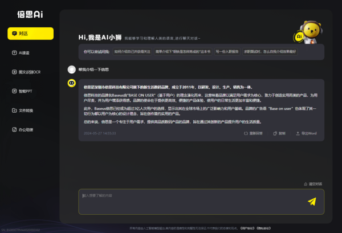Go to the 办公助理 section
Screen dimensions: 342x233
[22, 130]
